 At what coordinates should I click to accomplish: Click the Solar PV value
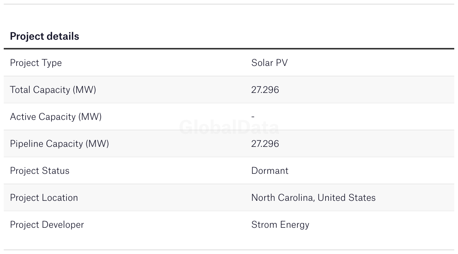pyautogui.click(x=270, y=63)
